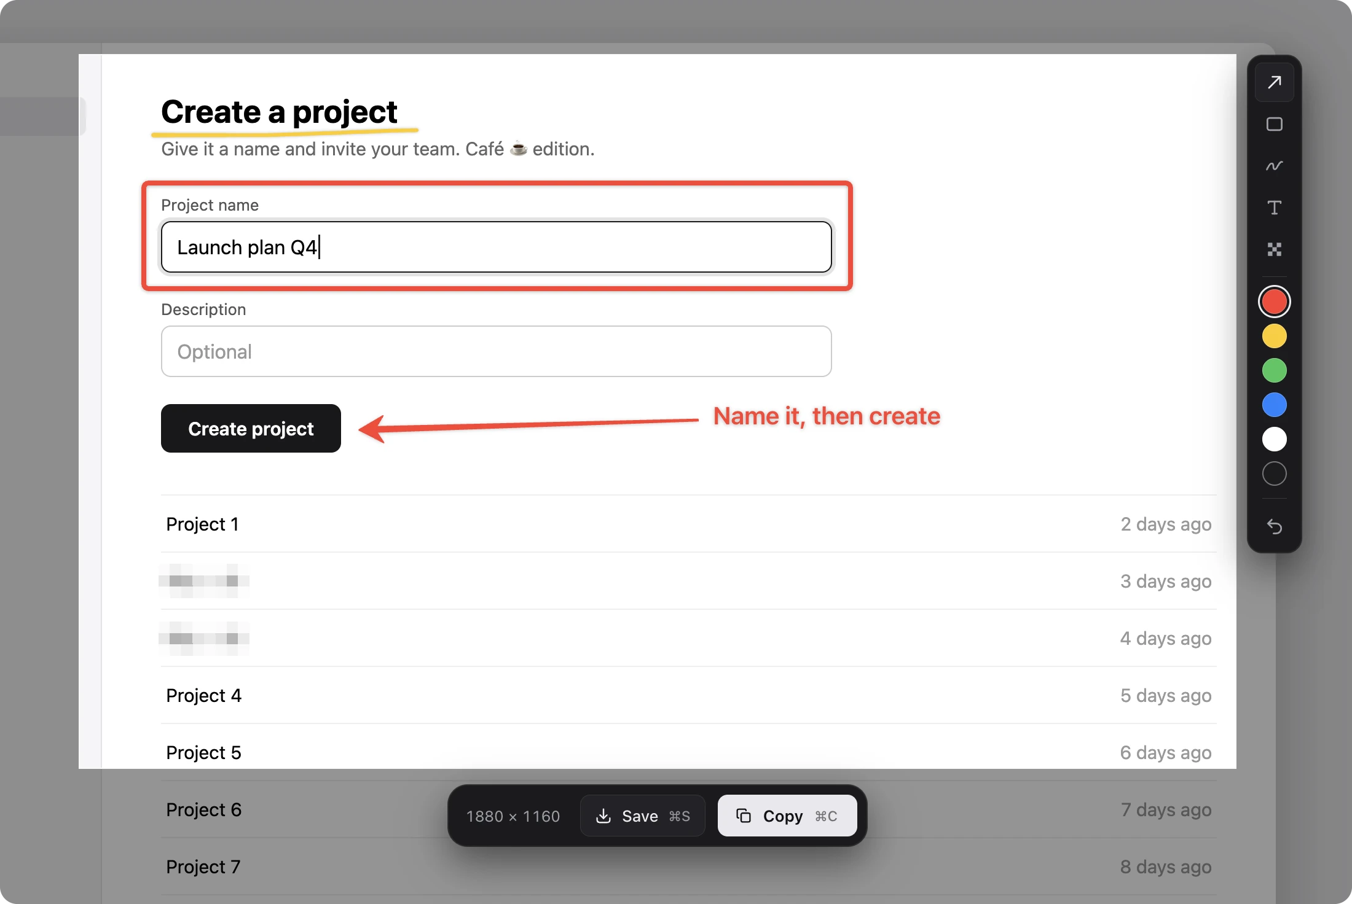Open the Project 6 row
This screenshot has width=1352, height=904.
point(688,809)
